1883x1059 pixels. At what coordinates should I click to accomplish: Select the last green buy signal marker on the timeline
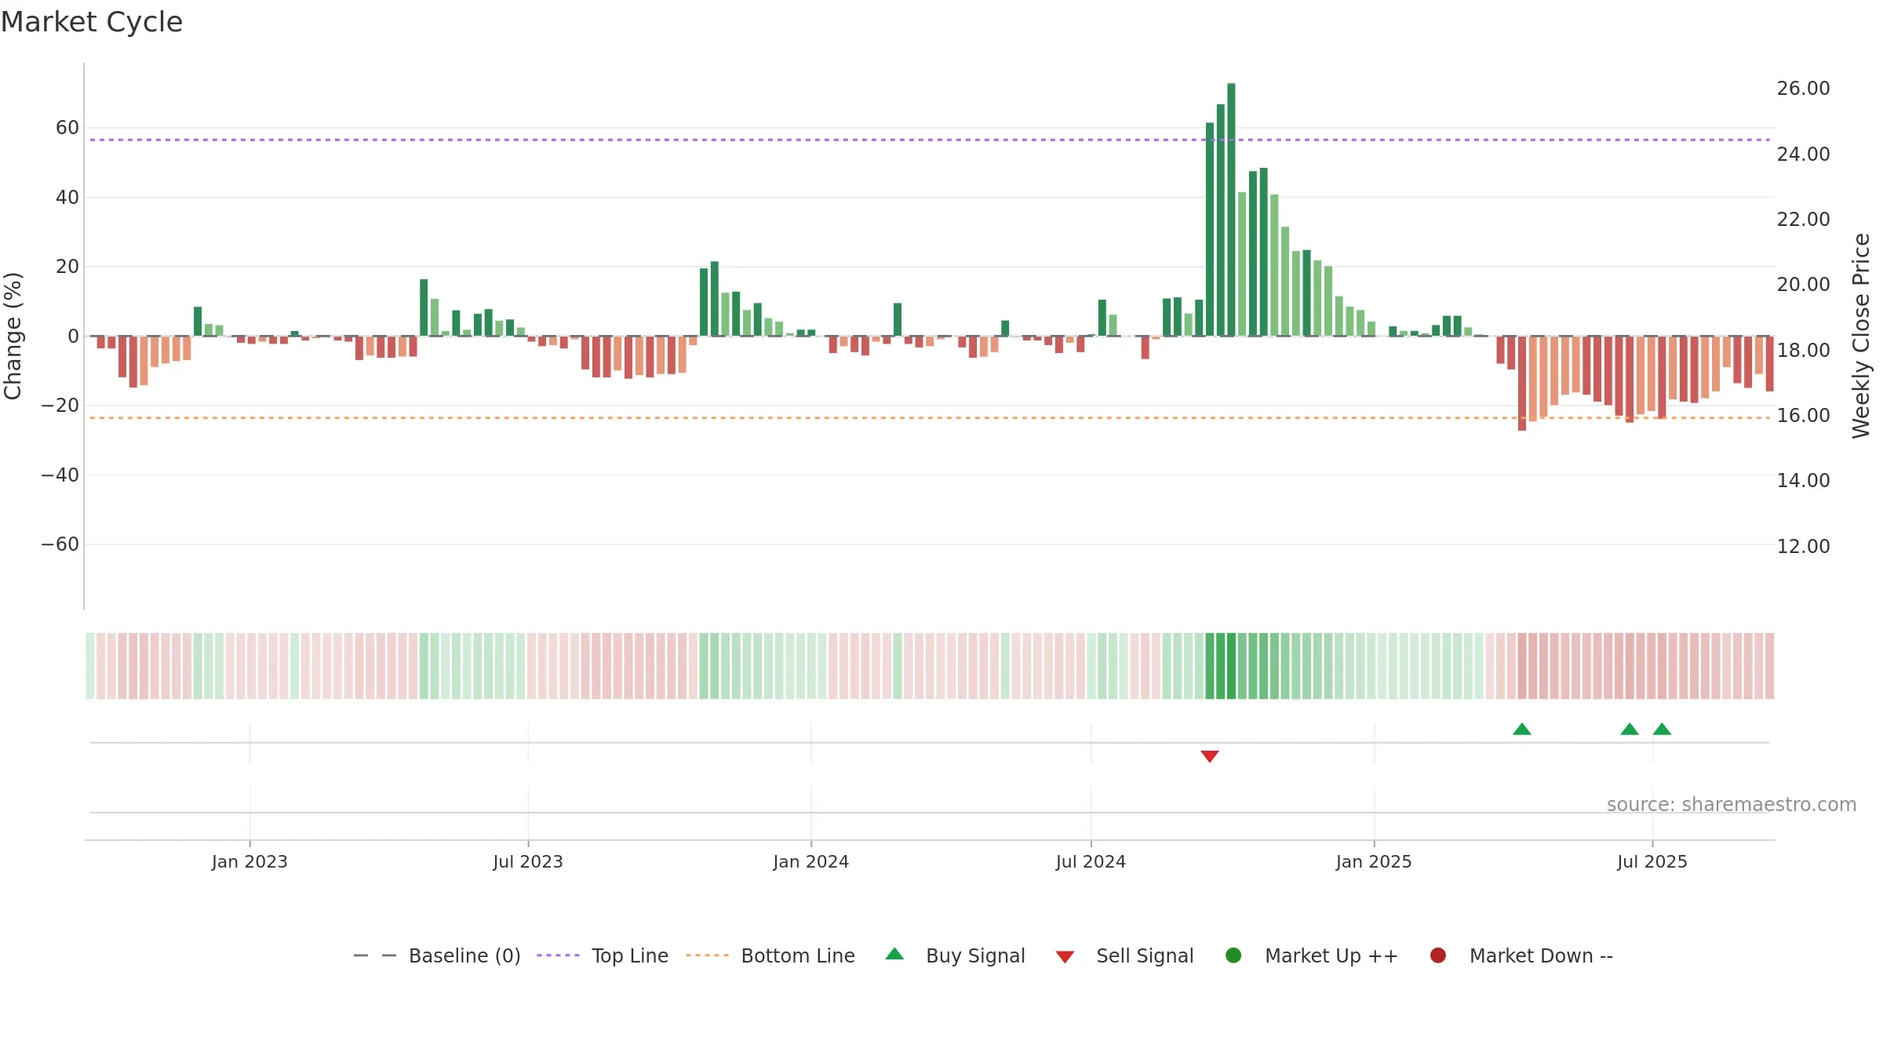point(1662,729)
